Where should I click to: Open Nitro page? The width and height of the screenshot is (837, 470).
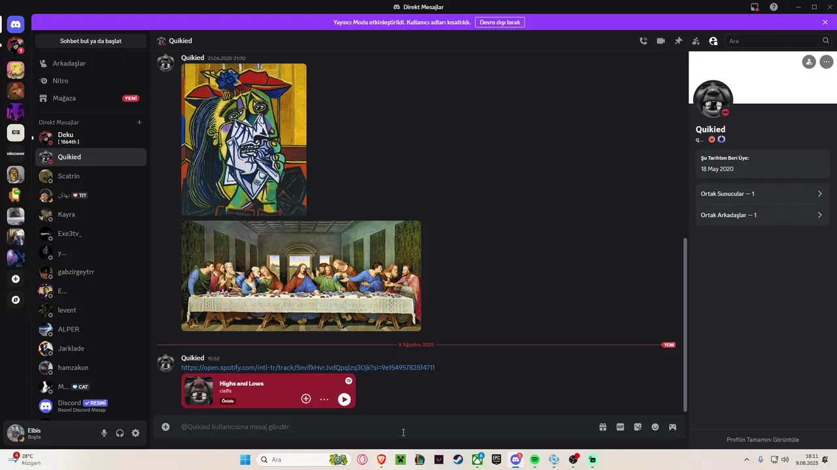(91, 81)
